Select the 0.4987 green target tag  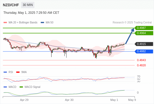[144, 28]
